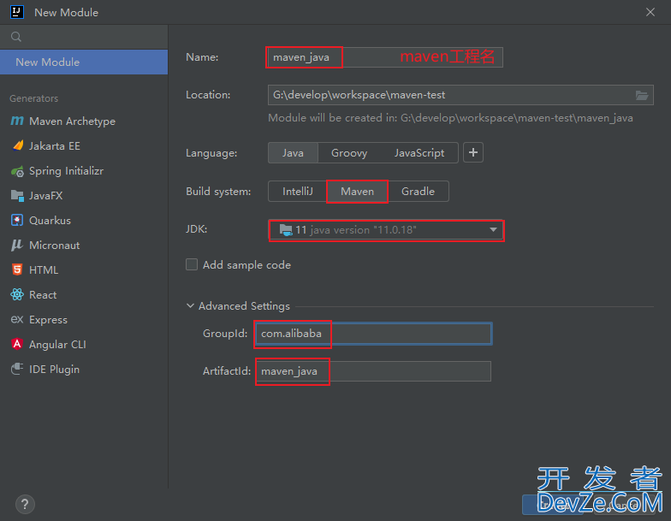Open Spring Initializr generator entry

pos(84,171)
